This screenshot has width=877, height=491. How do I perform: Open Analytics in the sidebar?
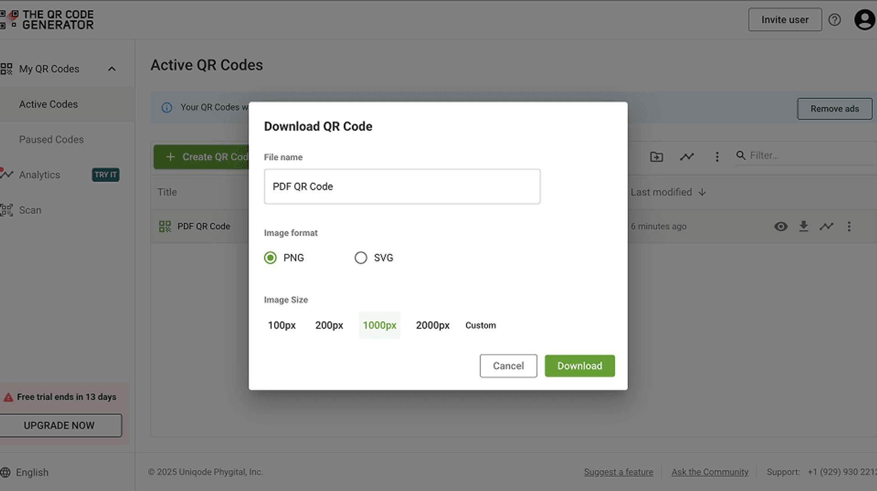pyautogui.click(x=39, y=175)
